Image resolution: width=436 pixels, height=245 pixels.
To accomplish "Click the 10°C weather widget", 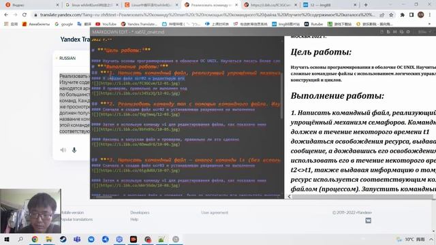I will pos(410,239).
